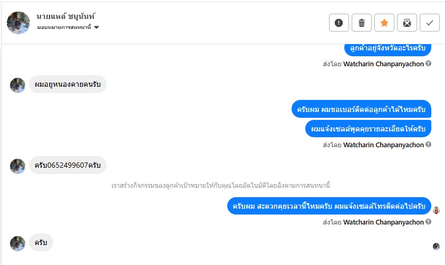The height and width of the screenshot is (265, 445).
Task: Click the ครับผม ผมขอเบอร์ติดต่อลูกค้าได้ไหมครับ message bubble
Action: 361,109
